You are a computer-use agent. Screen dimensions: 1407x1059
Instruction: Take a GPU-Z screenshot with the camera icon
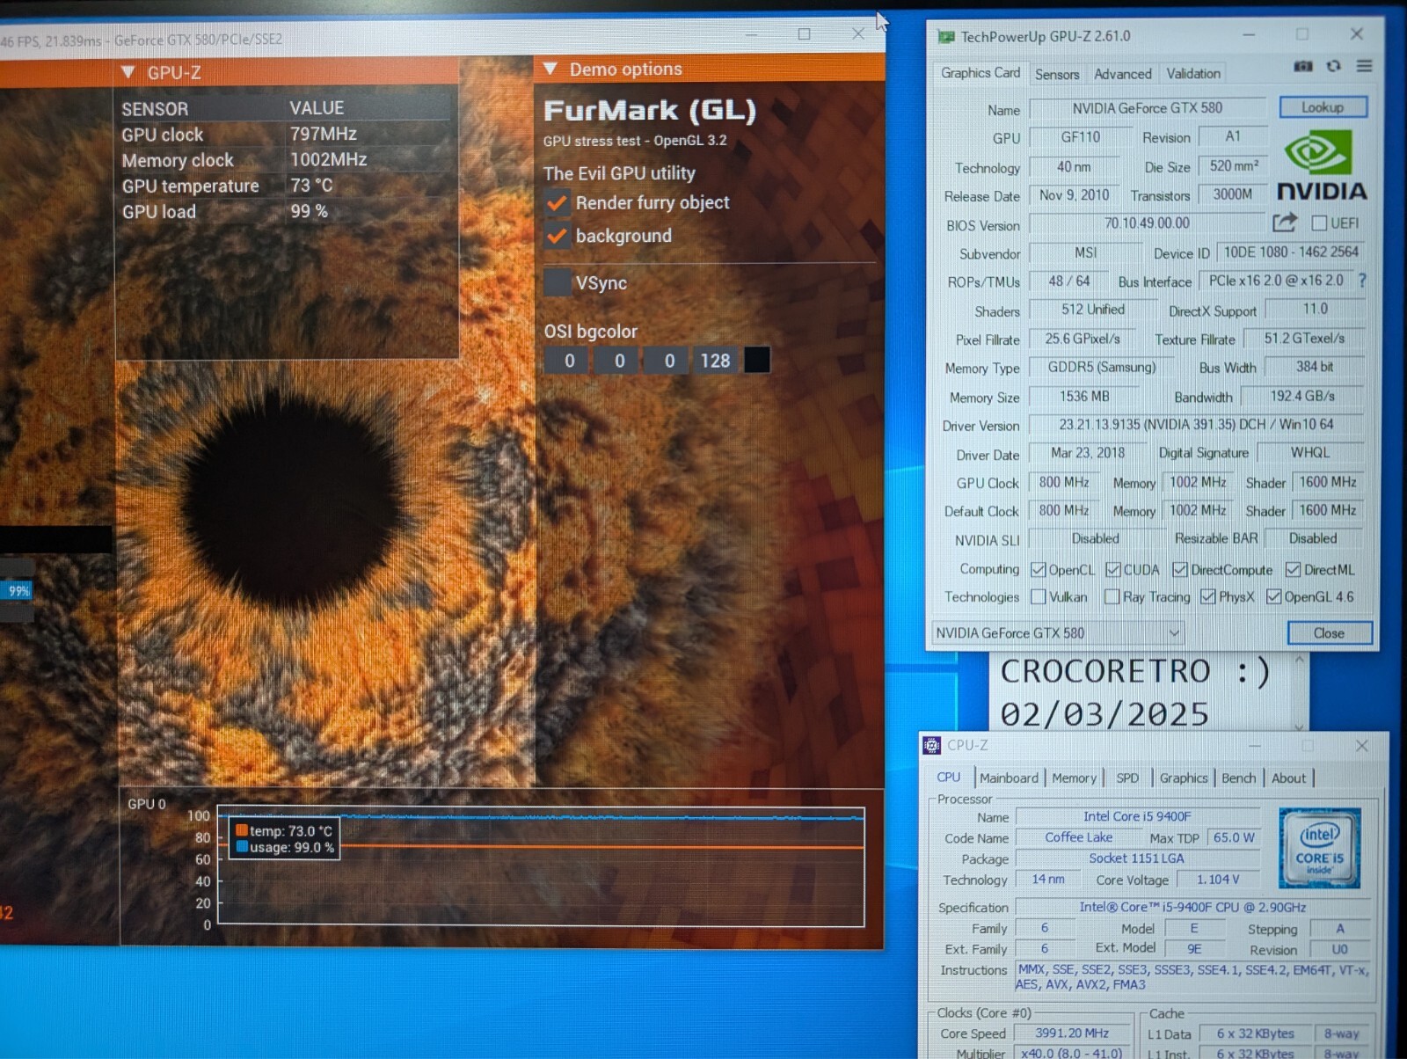1303,66
